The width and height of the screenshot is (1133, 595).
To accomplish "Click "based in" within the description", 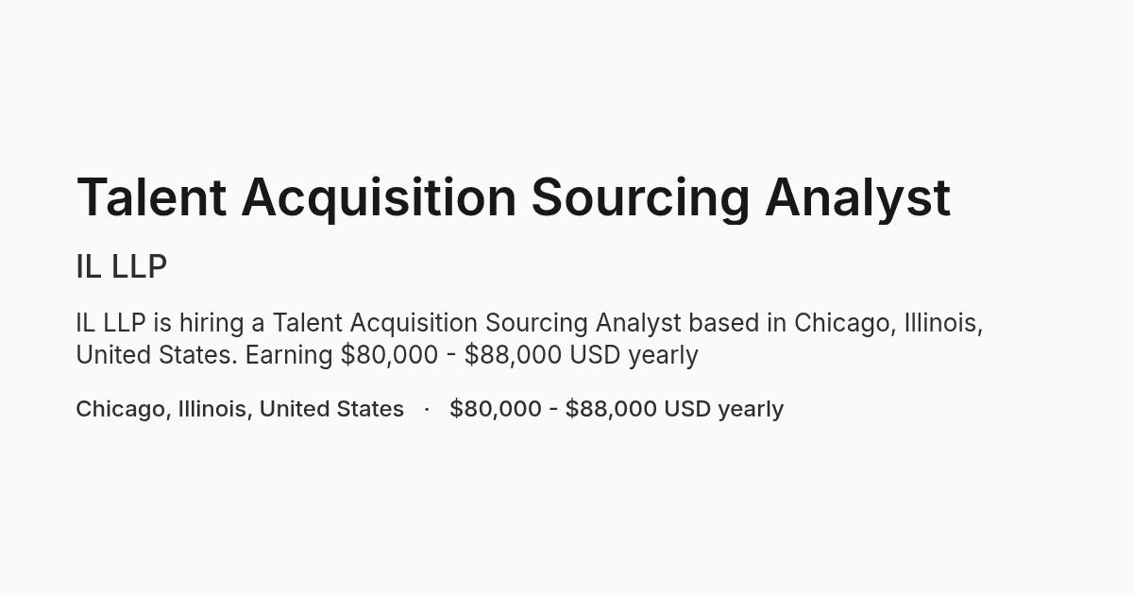I will 737,323.
